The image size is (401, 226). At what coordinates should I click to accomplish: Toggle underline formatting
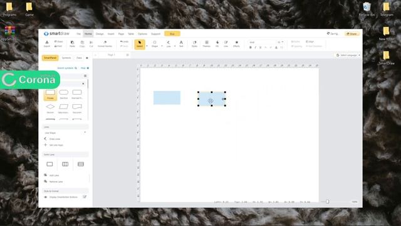pyautogui.click(x=261, y=48)
